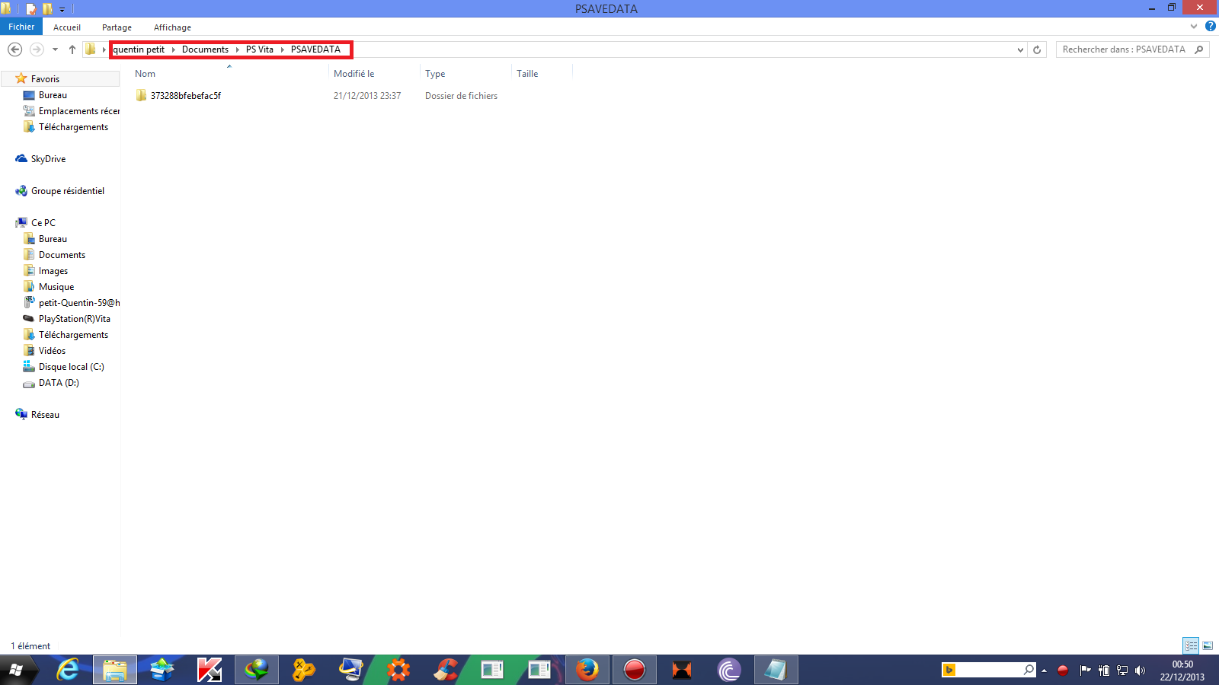The width and height of the screenshot is (1219, 685).
Task: Open the address bar history dropdown
Action: click(x=1020, y=49)
